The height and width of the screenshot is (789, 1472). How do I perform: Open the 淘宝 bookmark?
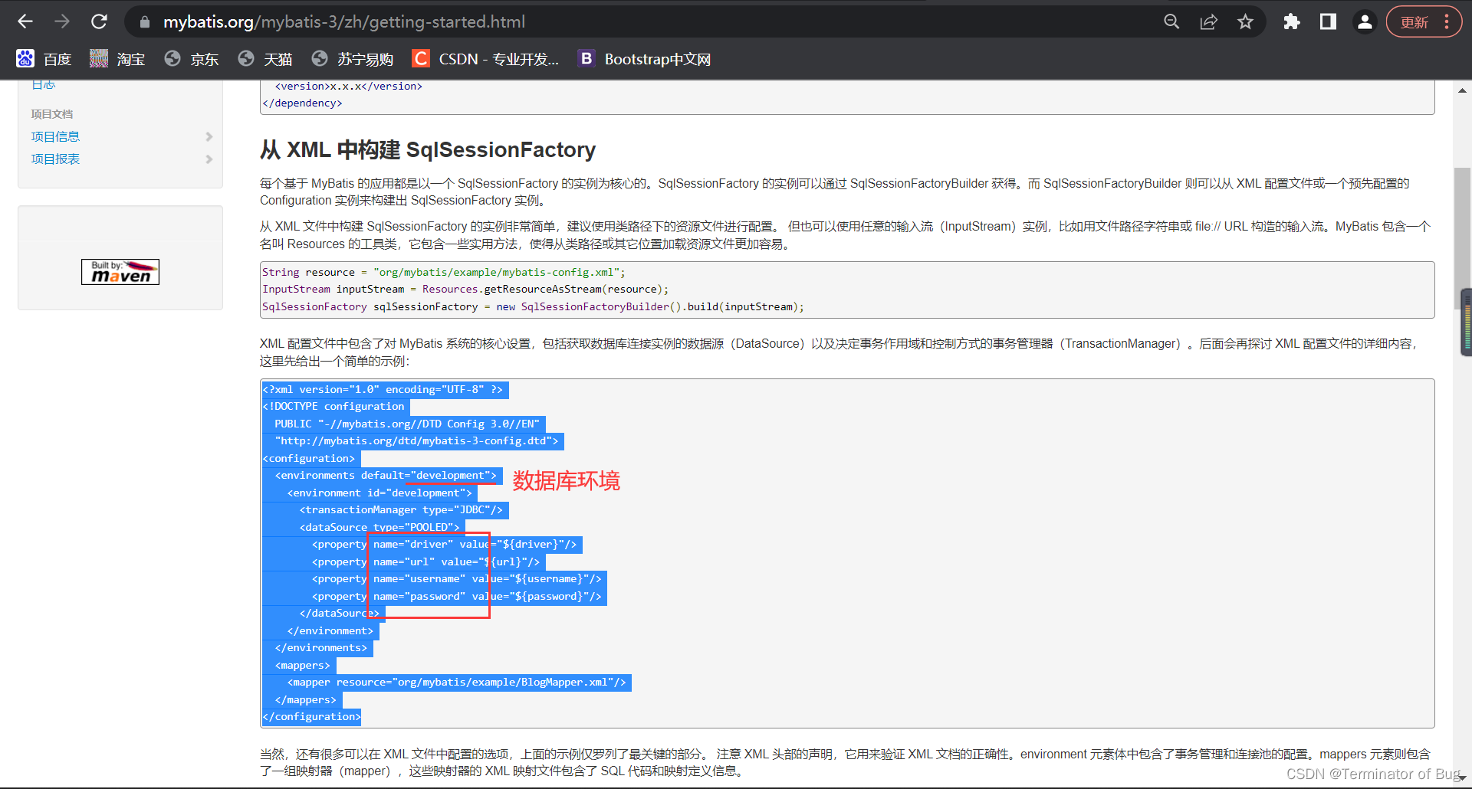pos(117,59)
